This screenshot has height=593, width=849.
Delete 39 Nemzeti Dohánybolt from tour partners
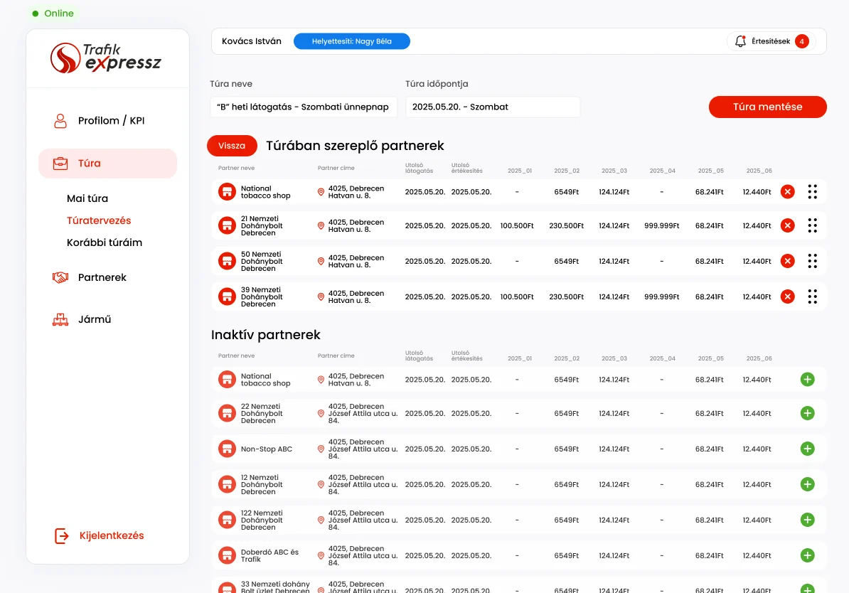pos(787,296)
